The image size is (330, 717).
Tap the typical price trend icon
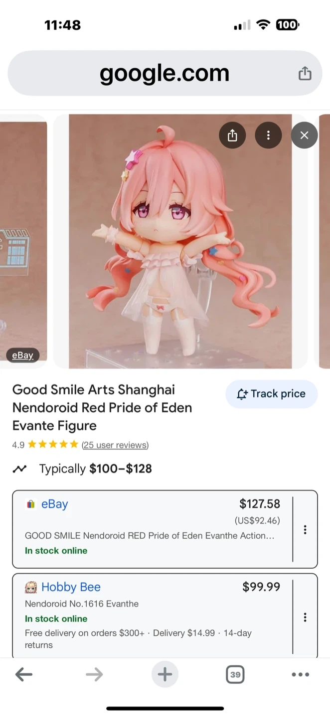[x=19, y=469]
